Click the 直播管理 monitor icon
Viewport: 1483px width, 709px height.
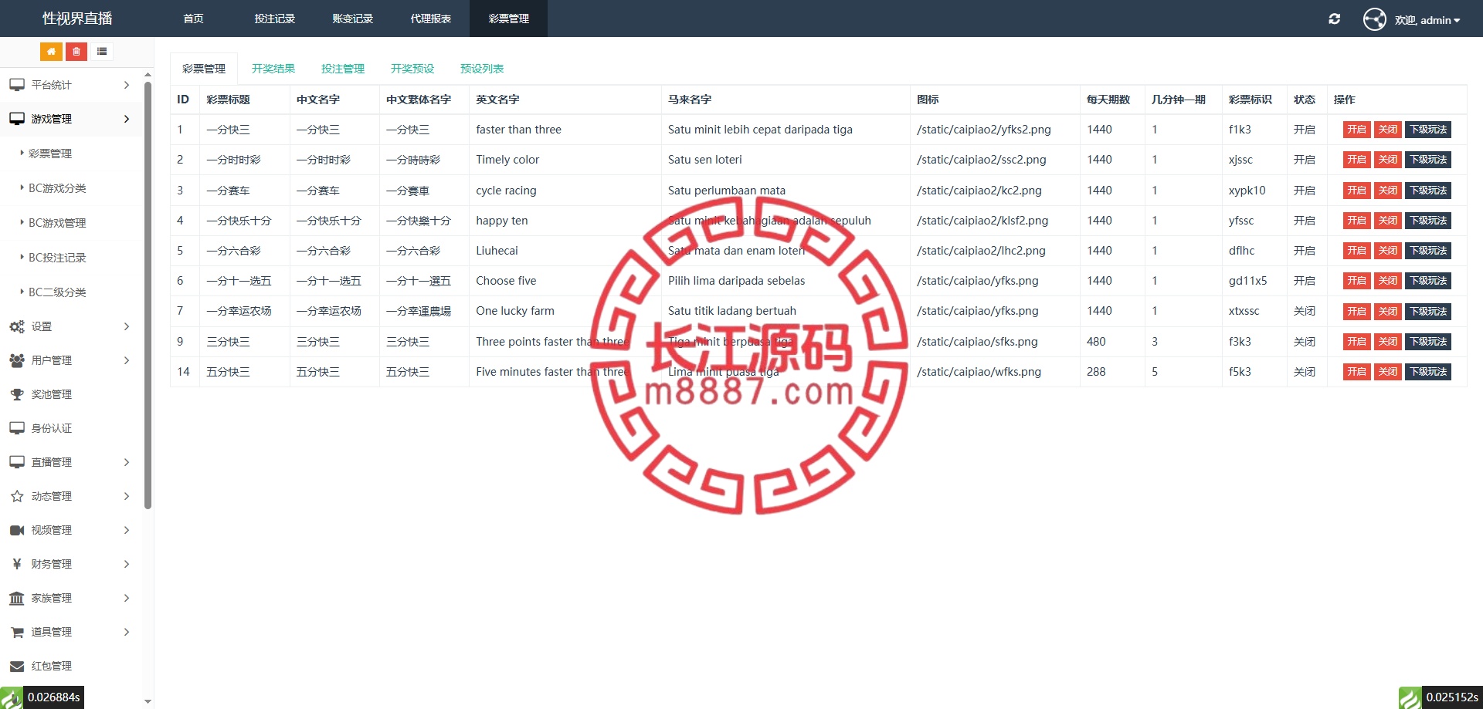coord(17,462)
